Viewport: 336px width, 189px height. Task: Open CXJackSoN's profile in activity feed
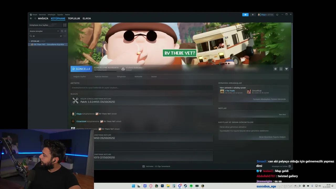81,122
